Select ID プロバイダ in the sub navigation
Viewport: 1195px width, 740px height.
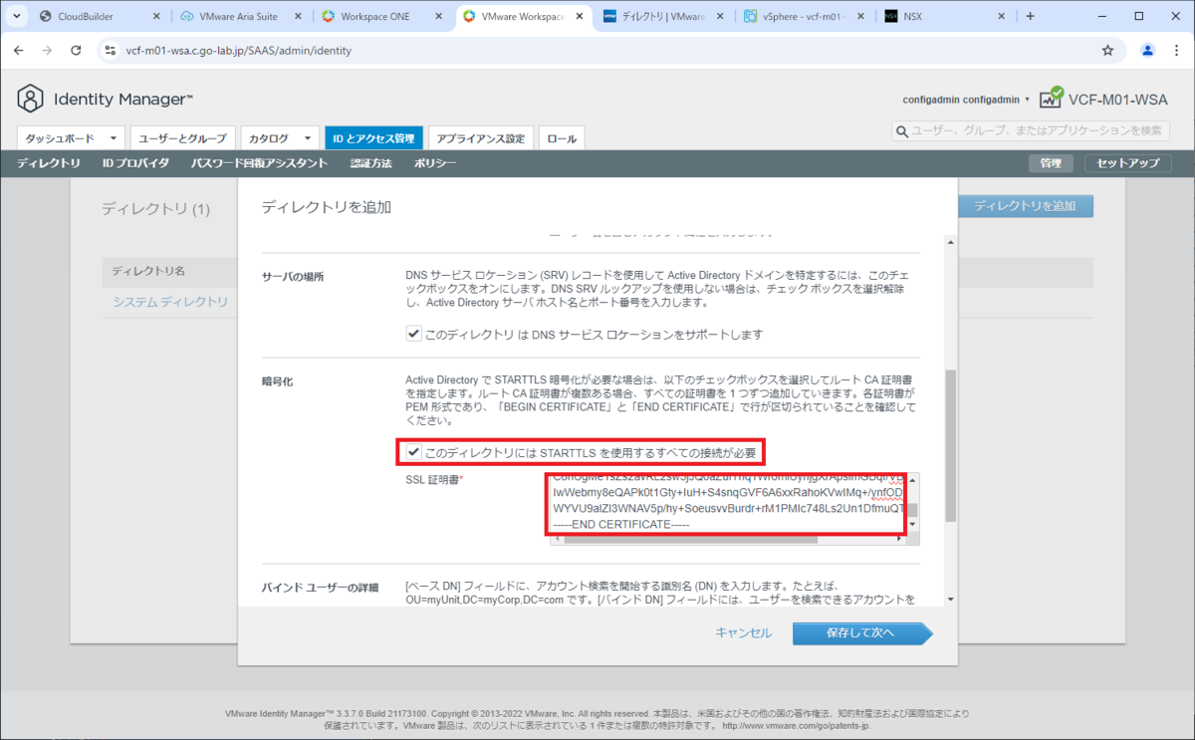(x=135, y=163)
